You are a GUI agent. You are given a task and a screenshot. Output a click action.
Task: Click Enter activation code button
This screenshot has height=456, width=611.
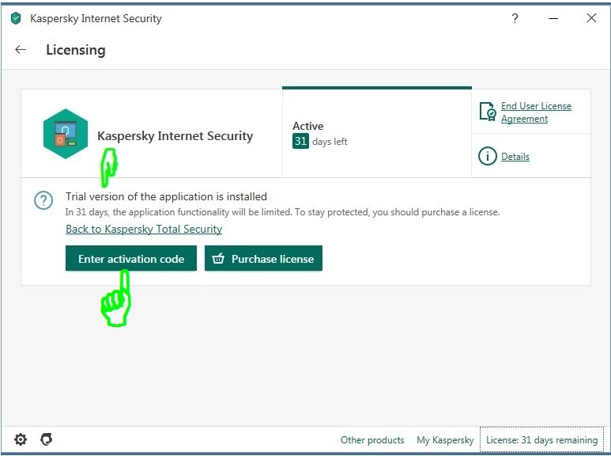[x=131, y=258]
